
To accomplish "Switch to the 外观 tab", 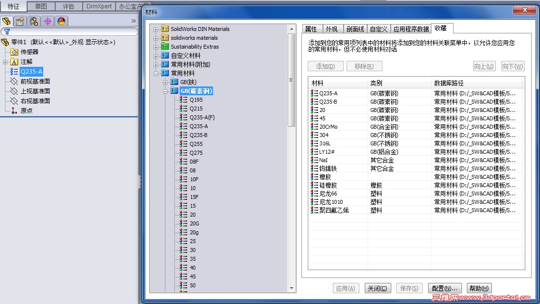I will pos(333,29).
